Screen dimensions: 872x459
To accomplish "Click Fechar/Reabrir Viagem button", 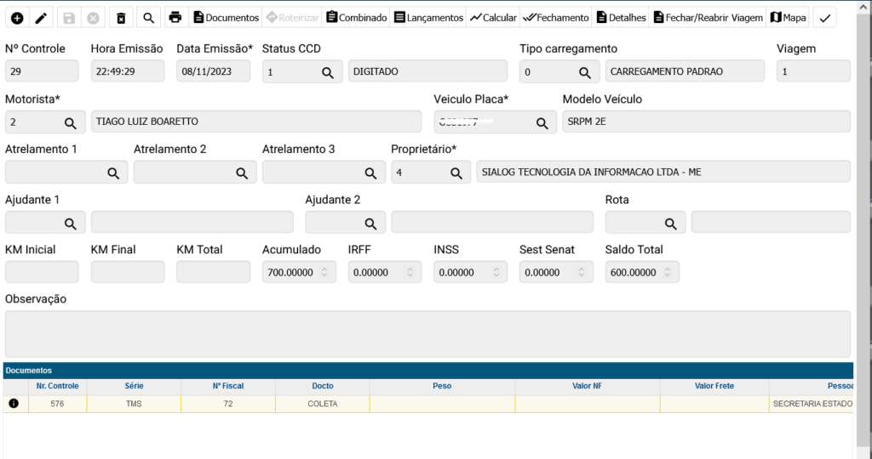I will [707, 18].
